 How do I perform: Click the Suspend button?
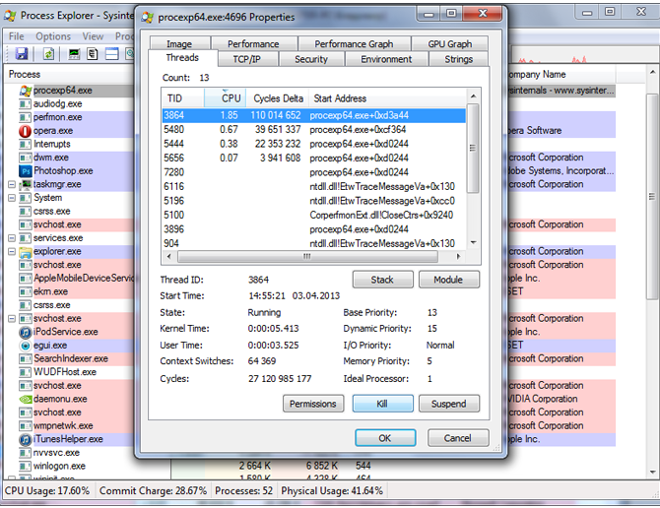448,404
